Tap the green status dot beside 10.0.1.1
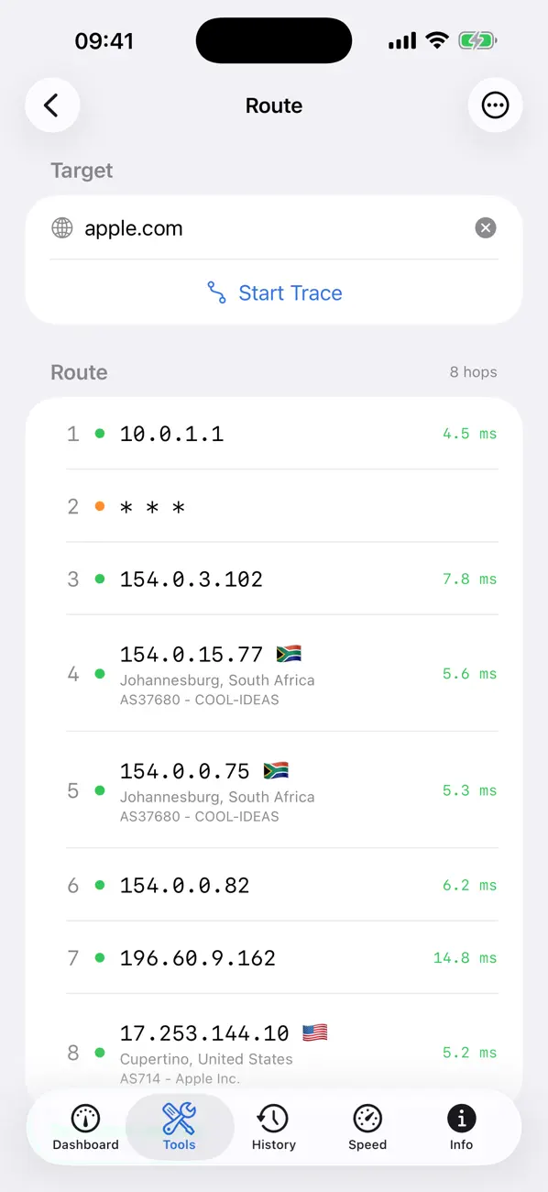This screenshot has height=1192, width=548. (x=99, y=433)
